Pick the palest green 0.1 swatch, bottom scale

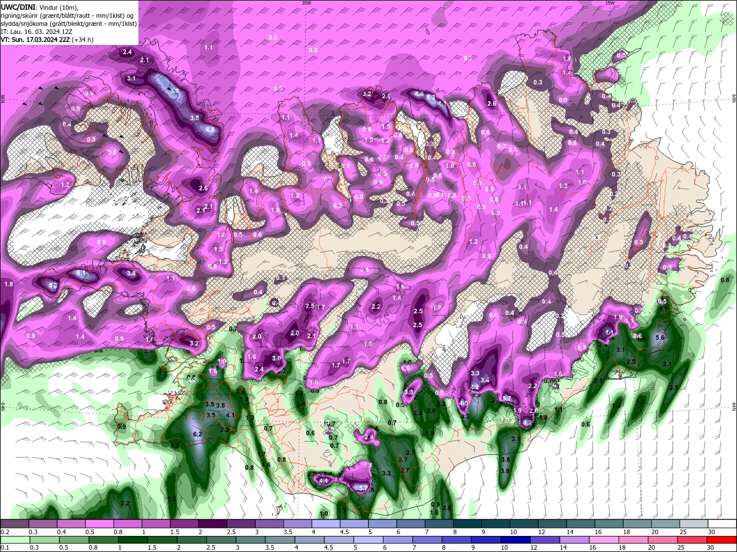pyautogui.click(x=14, y=540)
